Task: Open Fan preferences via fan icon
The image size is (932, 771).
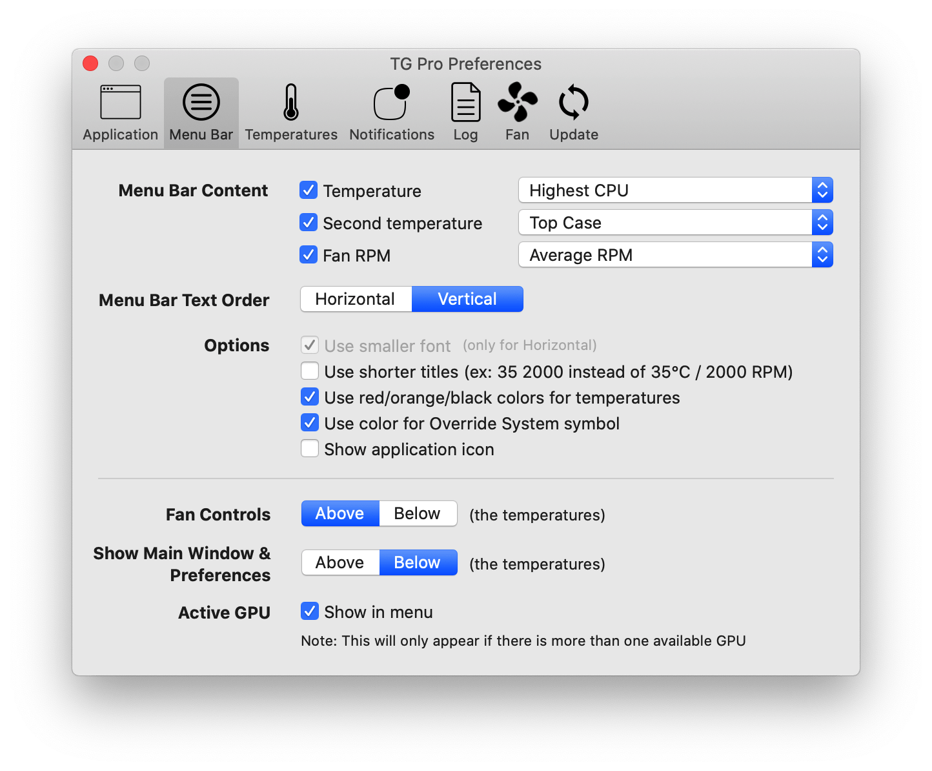Action: coord(517,102)
